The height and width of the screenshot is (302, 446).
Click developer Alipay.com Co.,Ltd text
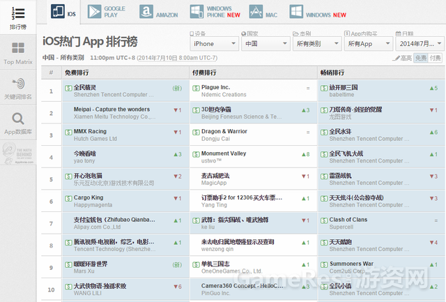point(98,227)
